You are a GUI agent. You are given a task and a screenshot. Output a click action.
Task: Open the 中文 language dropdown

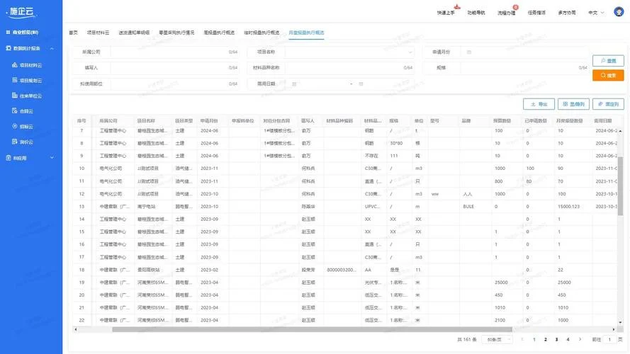(x=596, y=13)
